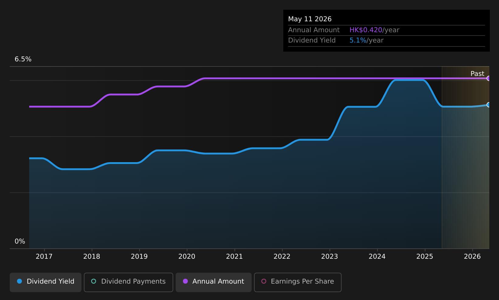
Task: Click the 2017 x-axis label
Action: (44, 257)
